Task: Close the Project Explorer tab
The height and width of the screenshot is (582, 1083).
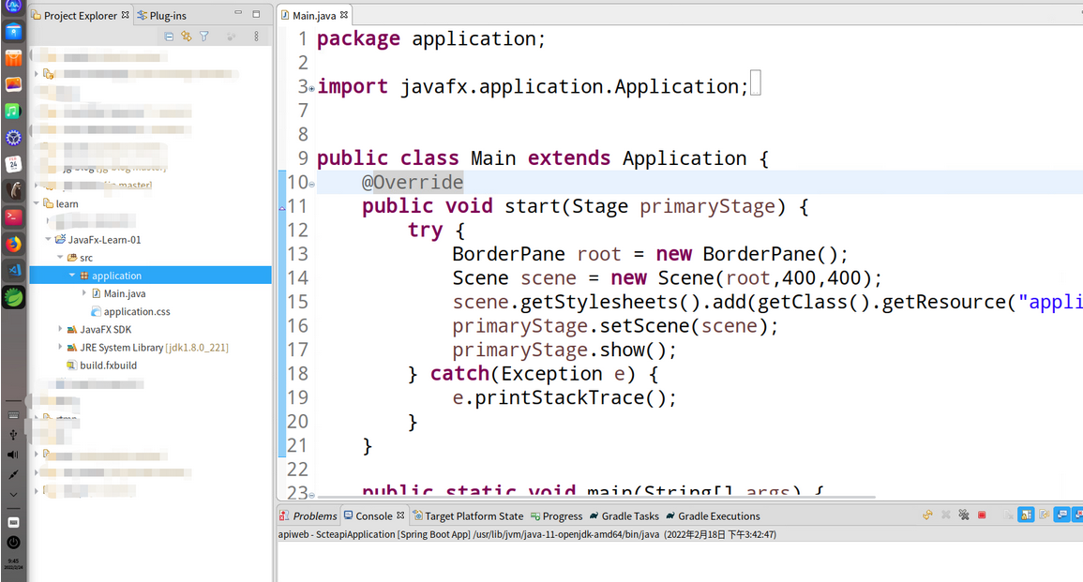Action: [125, 14]
